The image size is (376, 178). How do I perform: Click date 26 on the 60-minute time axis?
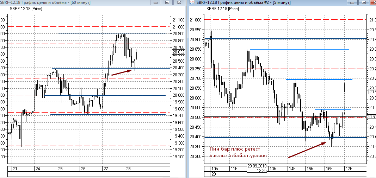pyautogui.click(x=83, y=169)
